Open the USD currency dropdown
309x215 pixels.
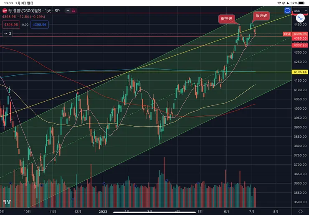click(x=300, y=10)
